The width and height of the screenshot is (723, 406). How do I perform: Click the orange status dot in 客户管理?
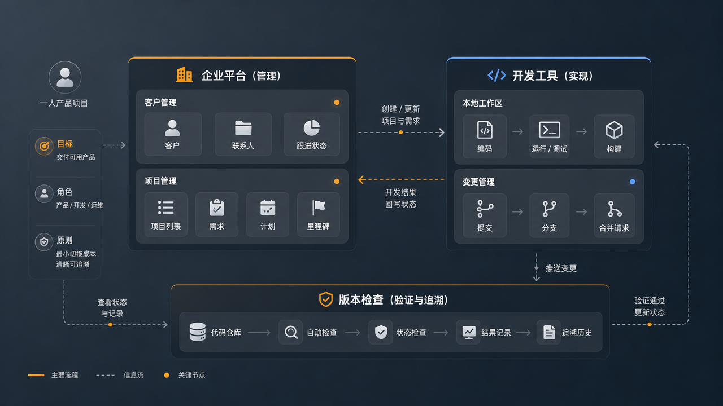click(337, 103)
